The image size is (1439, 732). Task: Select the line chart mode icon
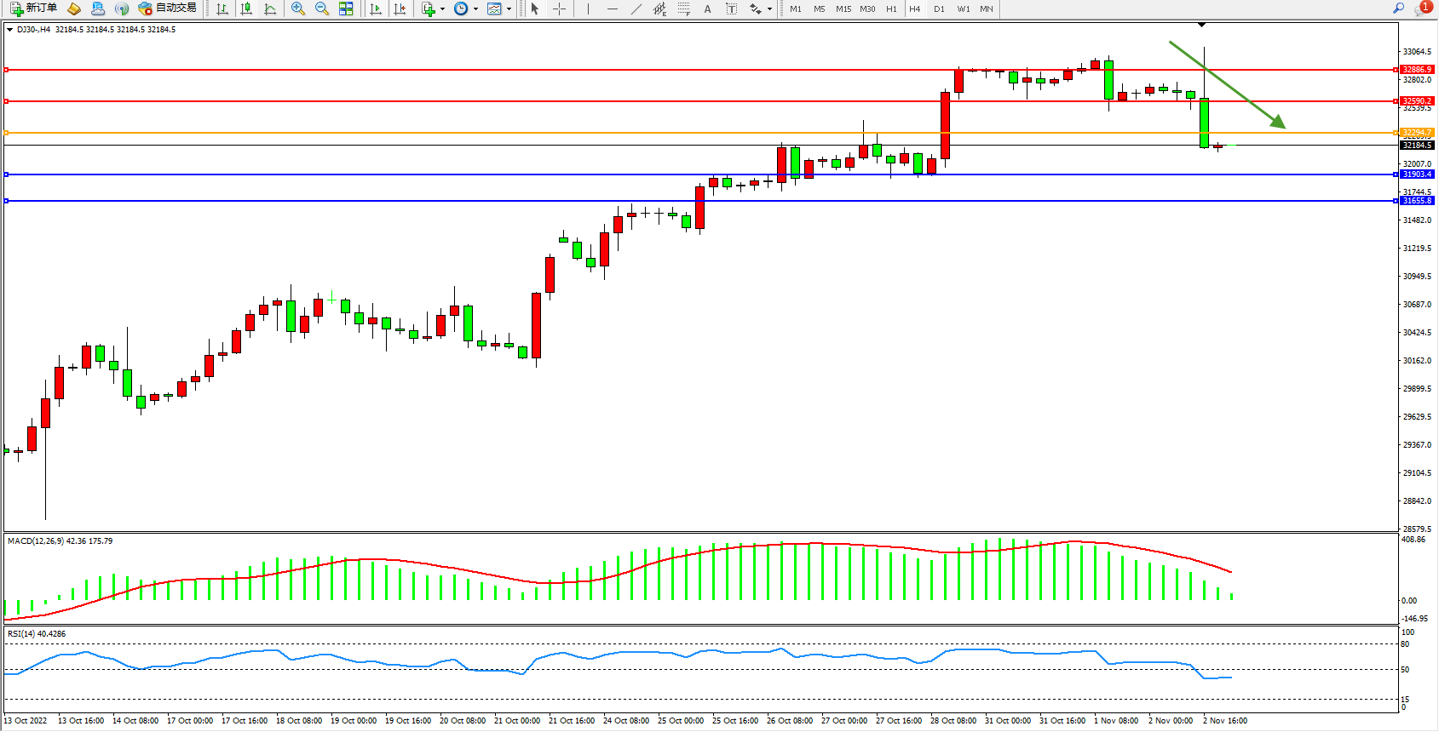pos(270,9)
